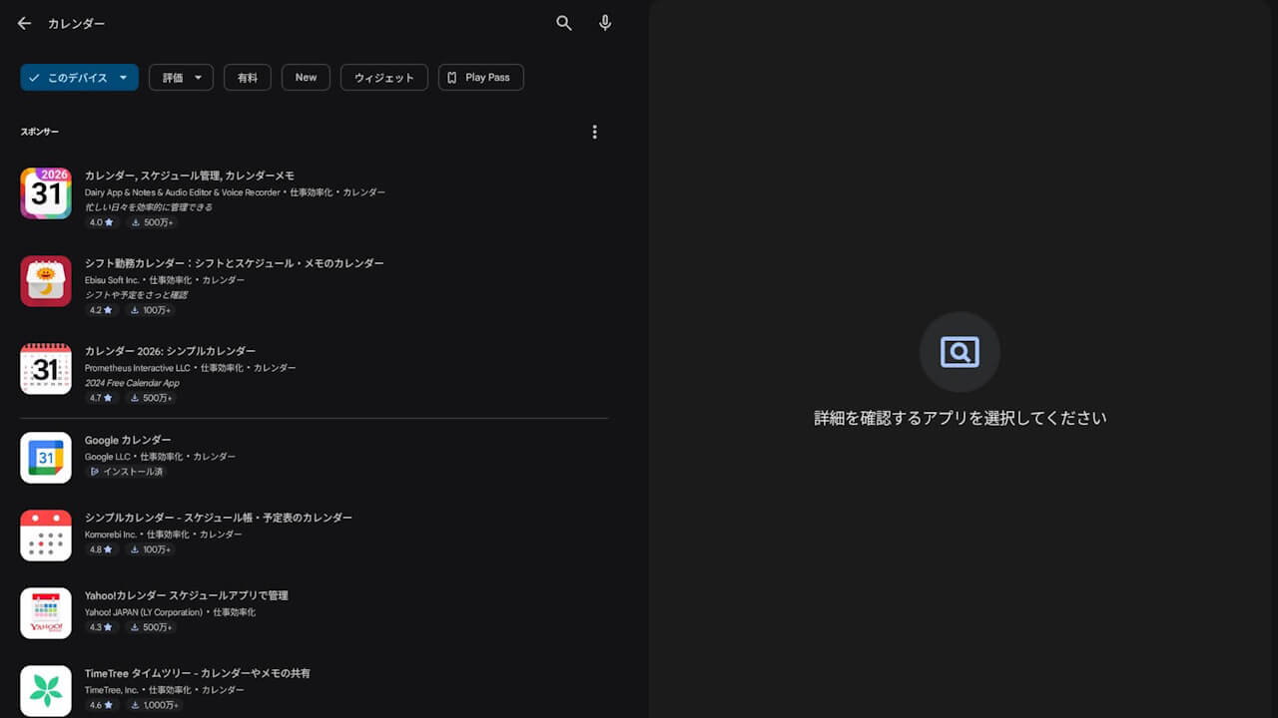Click the back arrow next to カレンダー
Image resolution: width=1278 pixels, height=718 pixels.
[24, 23]
